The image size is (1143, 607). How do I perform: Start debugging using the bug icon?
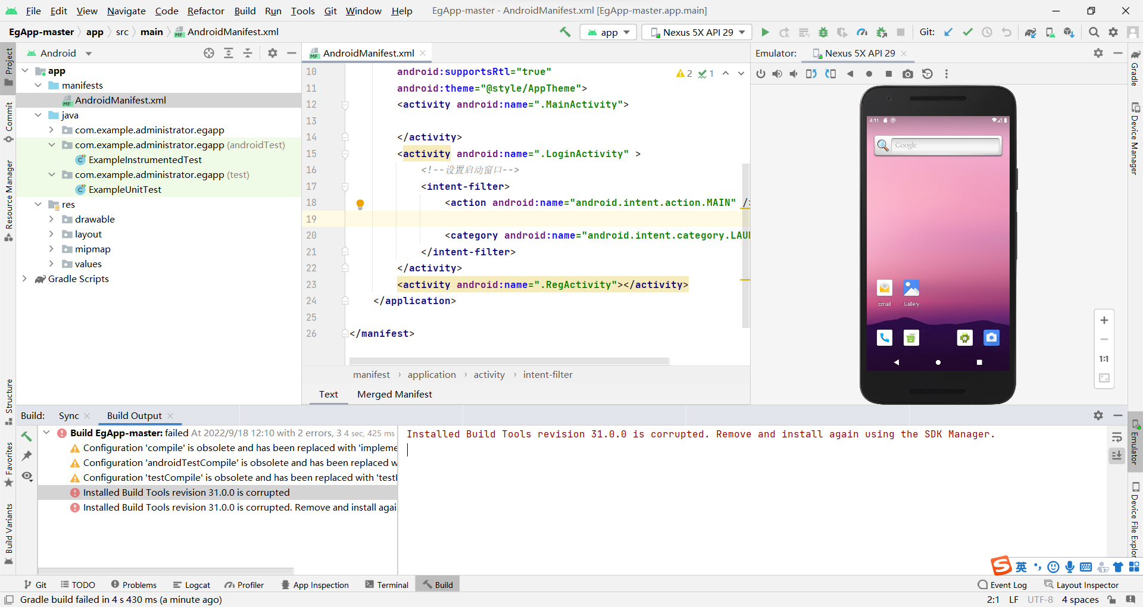coord(823,32)
